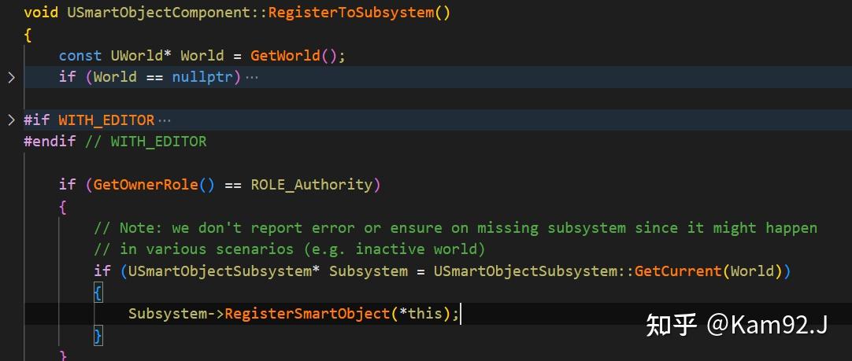The height and width of the screenshot is (361, 852).
Task: Expand the folded #if WITH_EDITOR region
Action: [11, 120]
